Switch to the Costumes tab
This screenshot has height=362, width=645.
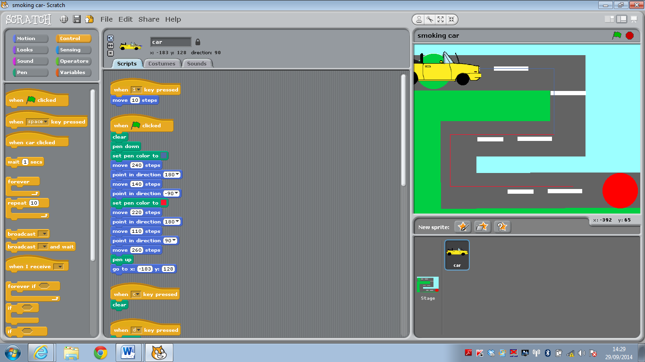click(162, 64)
